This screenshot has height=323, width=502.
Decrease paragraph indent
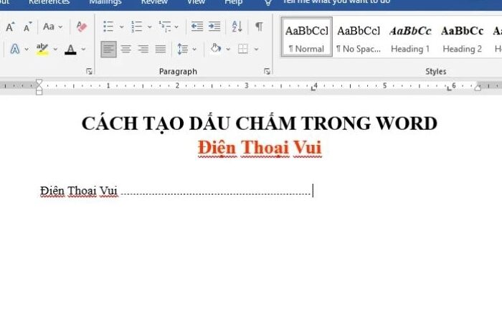pyautogui.click(x=197, y=27)
